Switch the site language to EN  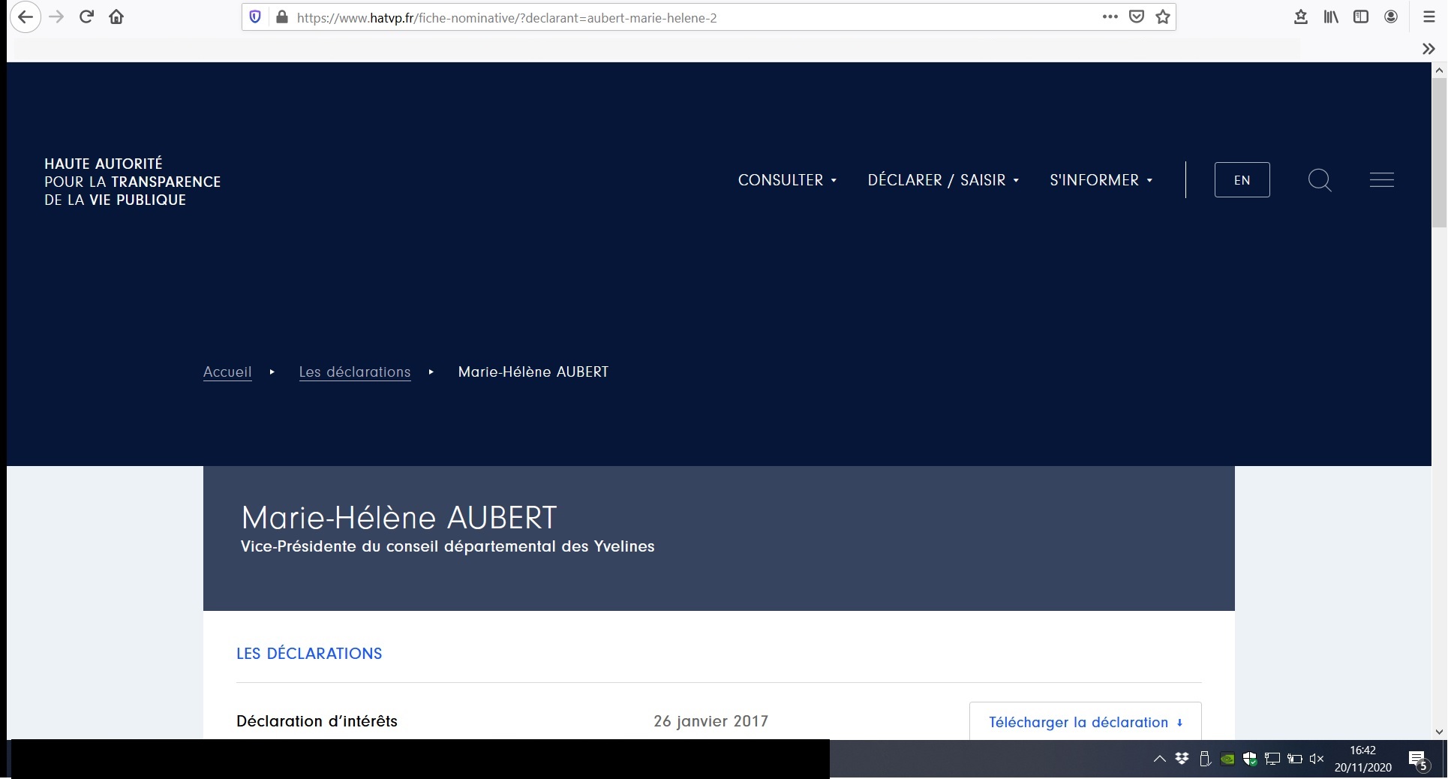(1242, 180)
